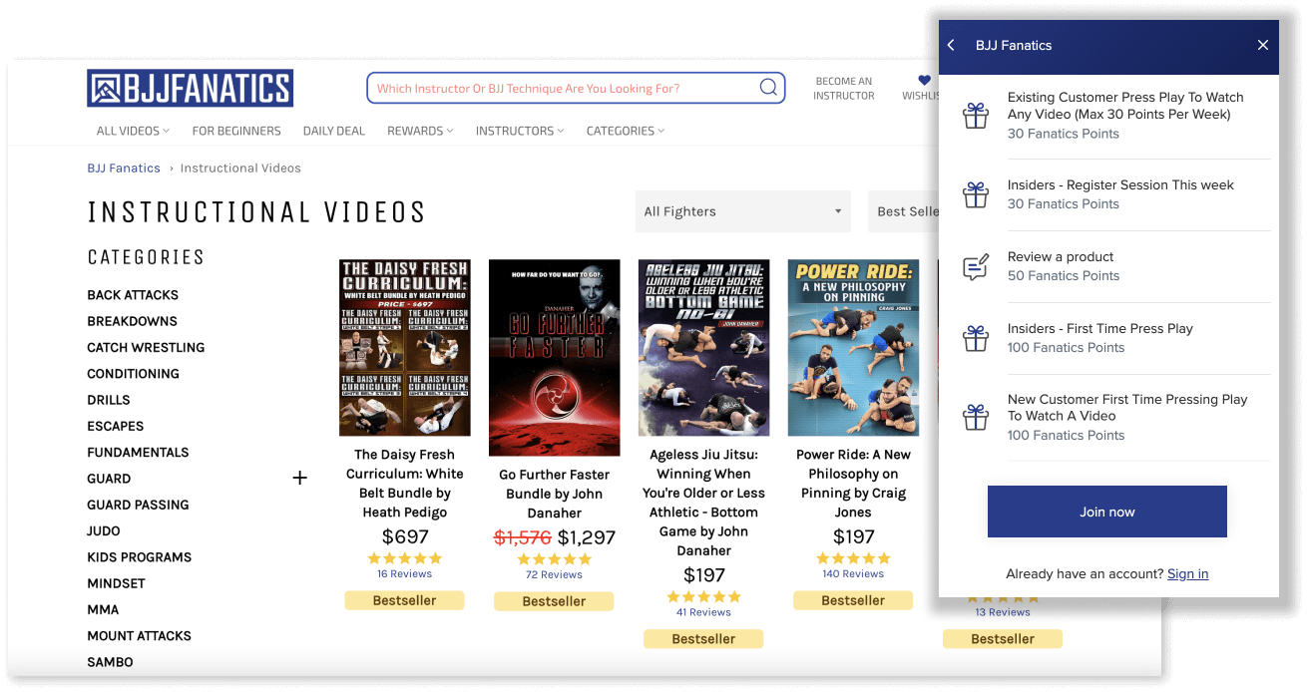Click the Sign in link
Viewport: 1307px width, 692px height.
(x=1187, y=573)
